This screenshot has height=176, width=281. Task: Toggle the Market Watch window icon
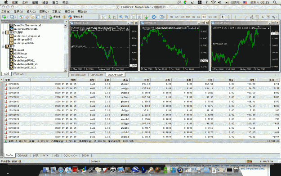[x=21, y=17]
